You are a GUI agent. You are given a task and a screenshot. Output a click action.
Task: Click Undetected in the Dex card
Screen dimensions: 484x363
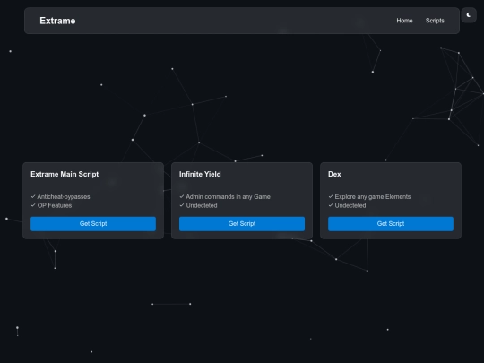click(x=350, y=205)
